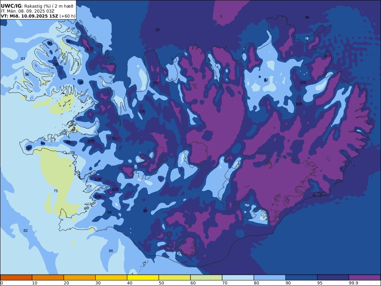Click the legend tick label 40
This screenshot has width=381, height=286.
(x=130, y=283)
